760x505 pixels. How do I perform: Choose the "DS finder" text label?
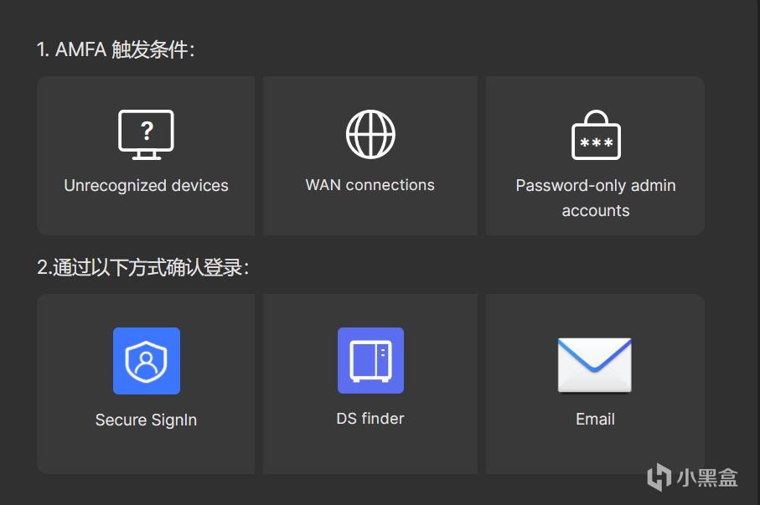tap(370, 419)
